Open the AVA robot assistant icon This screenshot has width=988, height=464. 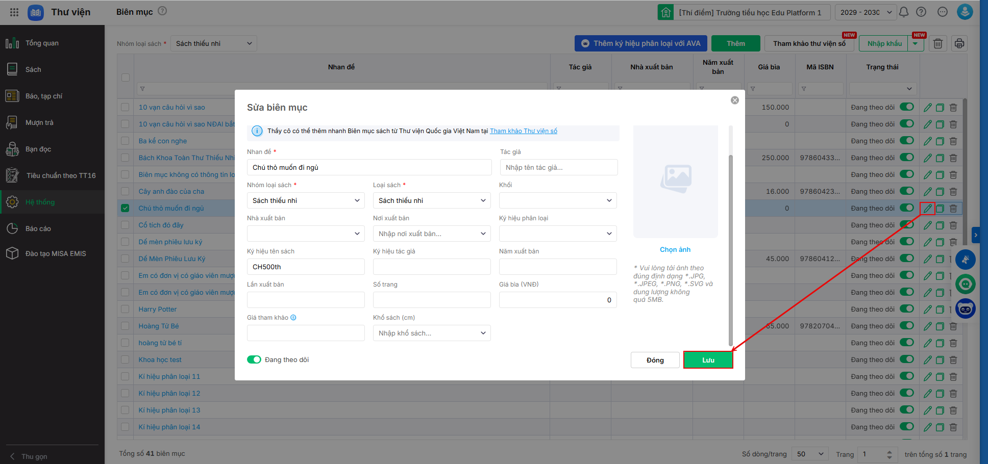pyautogui.click(x=965, y=308)
